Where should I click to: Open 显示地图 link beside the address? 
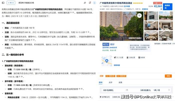point(127,6)
